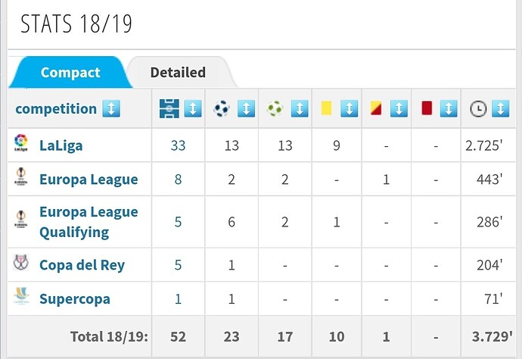Click the yellow card icon header
Image resolution: width=522 pixels, height=359 pixels.
point(326,109)
